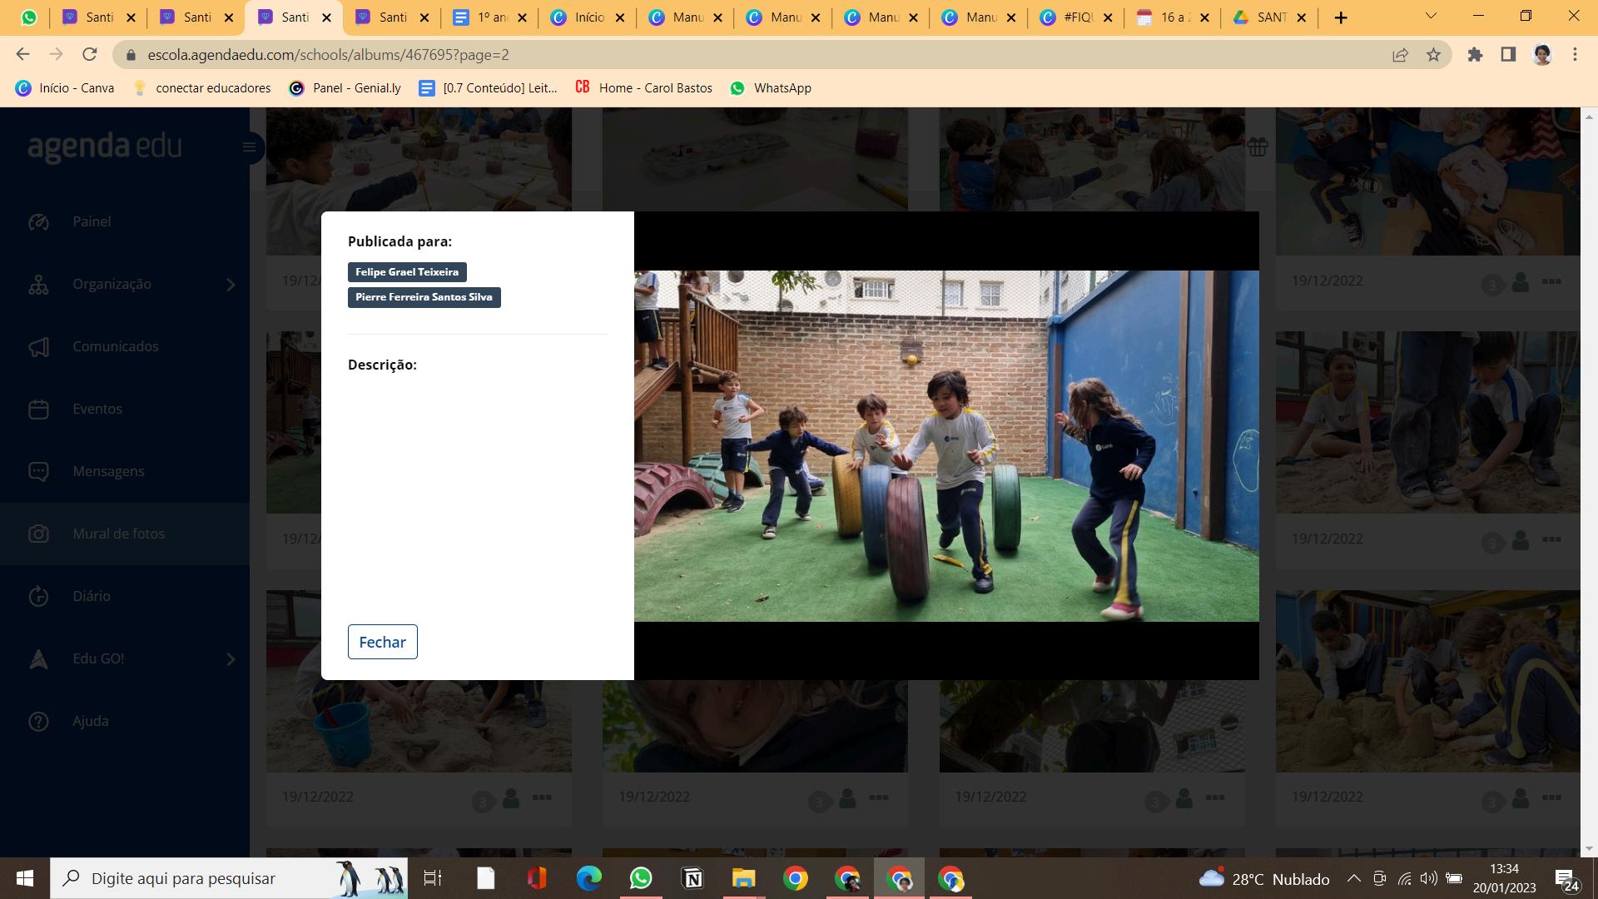Open the Diário sidebar icon

coord(38,596)
